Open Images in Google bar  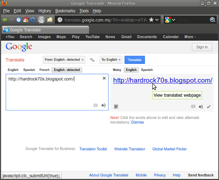(44, 37)
